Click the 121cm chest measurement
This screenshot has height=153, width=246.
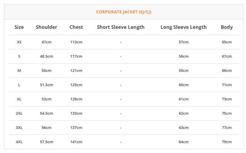(76, 71)
